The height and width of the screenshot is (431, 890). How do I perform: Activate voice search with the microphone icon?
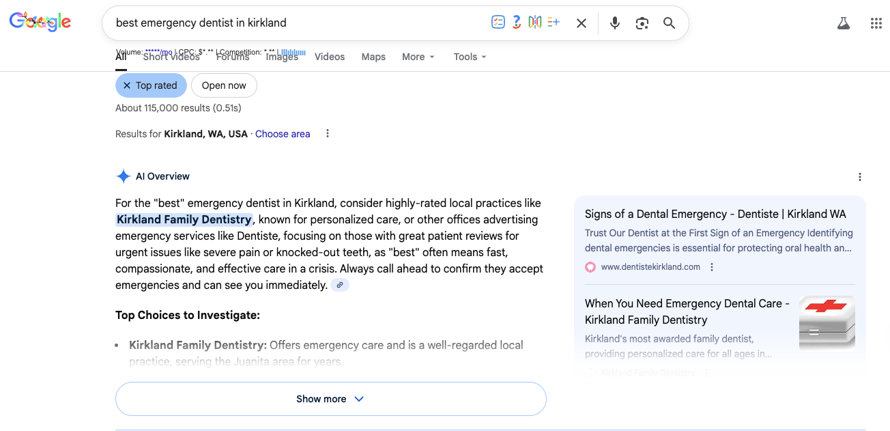coord(614,23)
